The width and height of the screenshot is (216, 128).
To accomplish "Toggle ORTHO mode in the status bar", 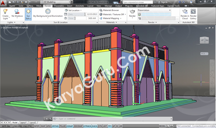I will (55, 126).
